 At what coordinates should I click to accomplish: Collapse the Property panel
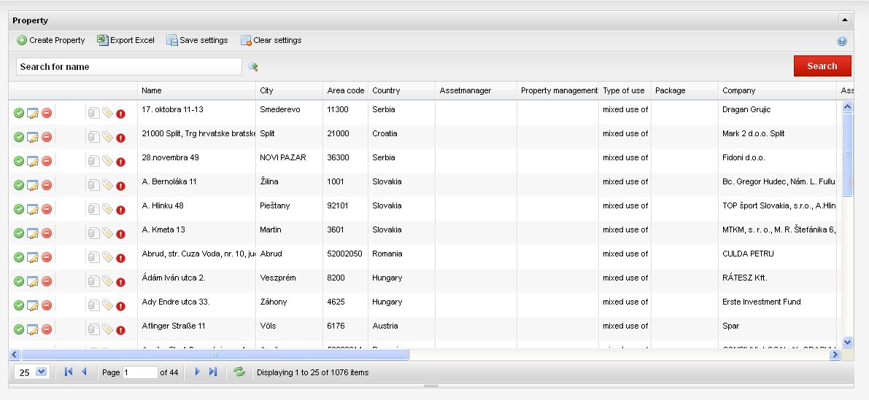point(845,20)
